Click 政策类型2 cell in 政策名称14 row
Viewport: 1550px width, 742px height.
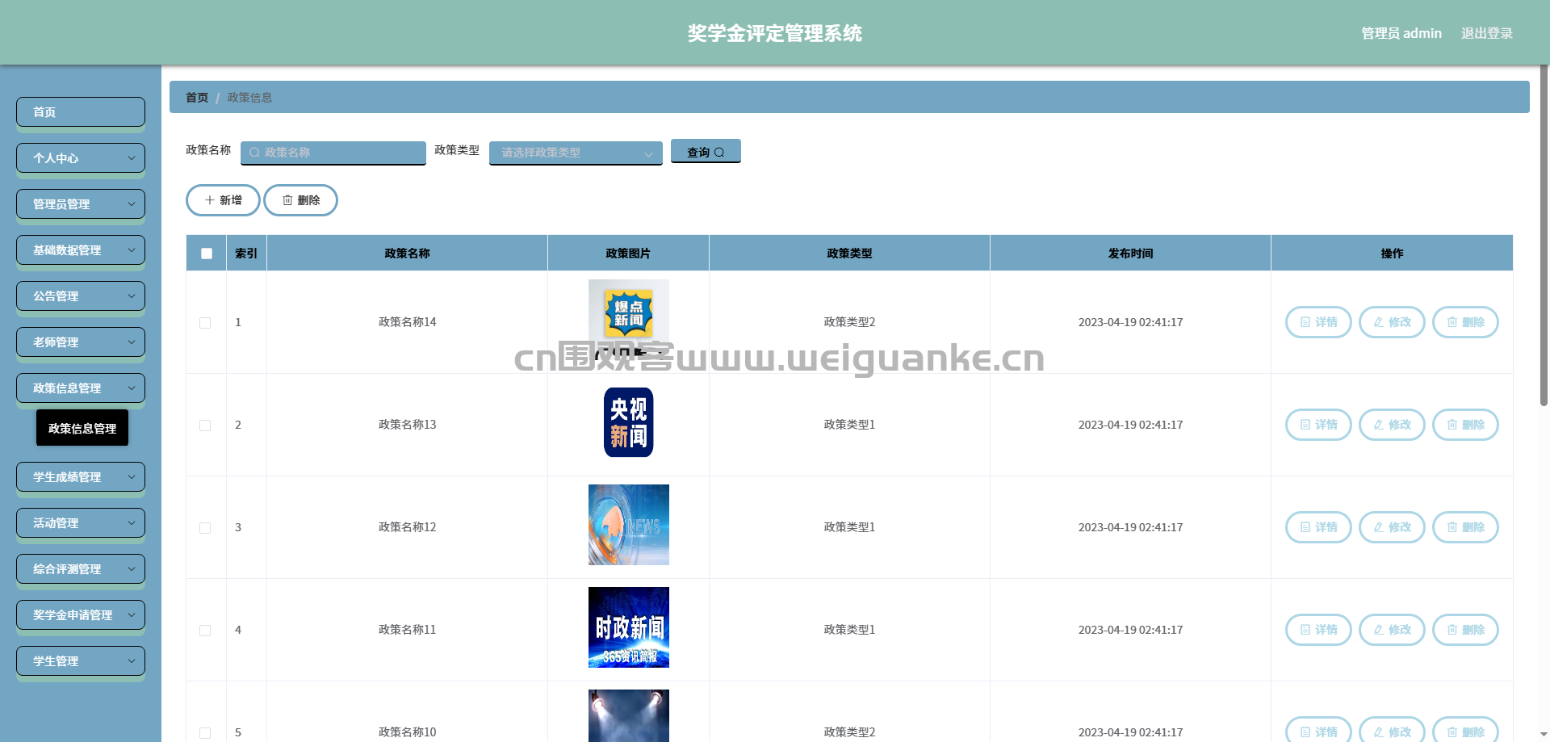point(849,322)
